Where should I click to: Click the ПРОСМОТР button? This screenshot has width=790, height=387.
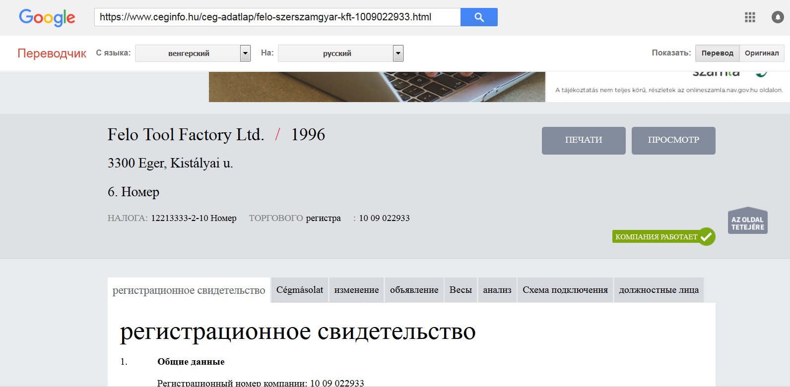[673, 140]
